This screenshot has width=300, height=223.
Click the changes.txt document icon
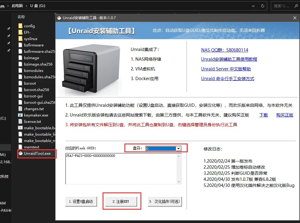tap(20, 109)
